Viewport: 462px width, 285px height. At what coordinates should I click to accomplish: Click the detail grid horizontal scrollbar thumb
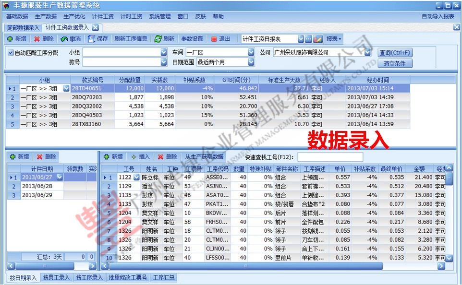click(x=245, y=266)
